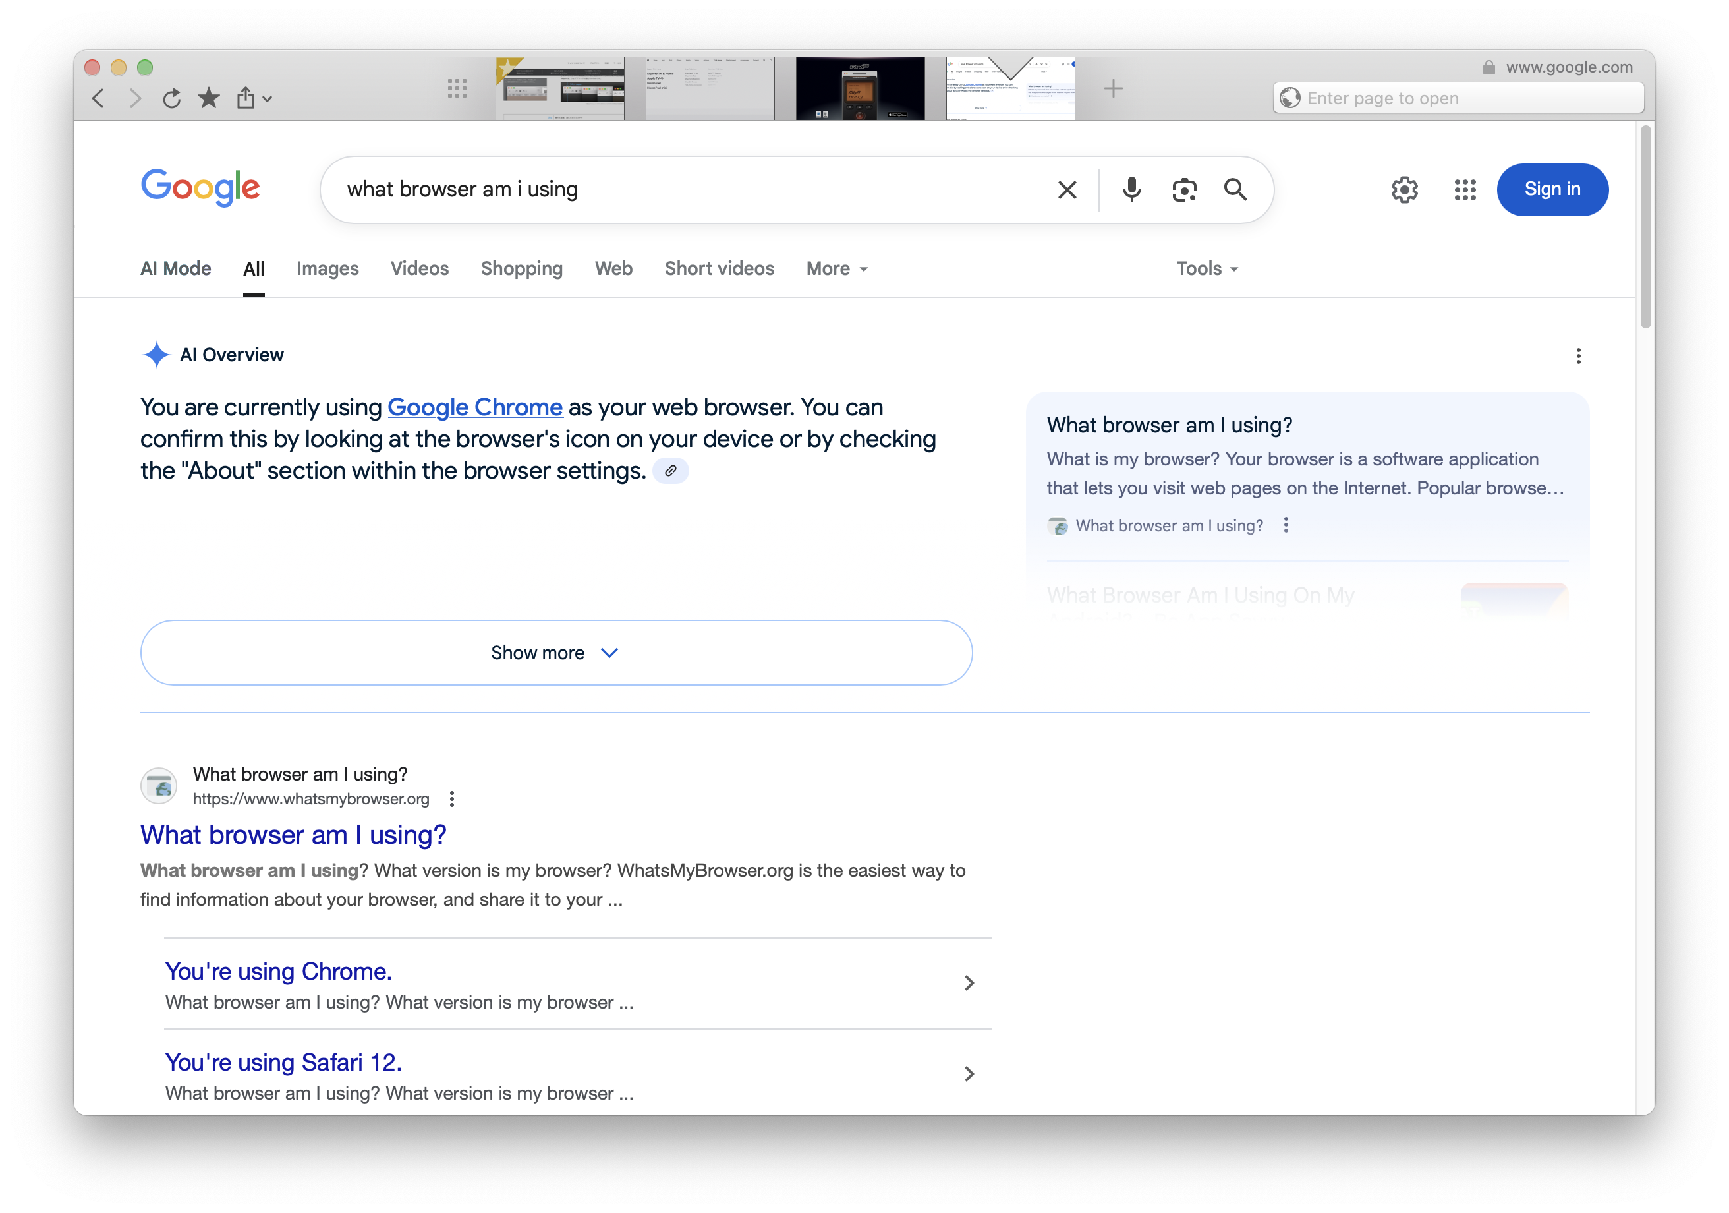Reload the current page
This screenshot has height=1213, width=1729.
tap(172, 98)
